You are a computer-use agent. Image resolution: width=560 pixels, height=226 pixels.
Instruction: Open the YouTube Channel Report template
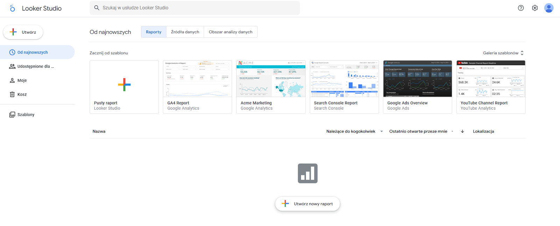[x=491, y=87]
